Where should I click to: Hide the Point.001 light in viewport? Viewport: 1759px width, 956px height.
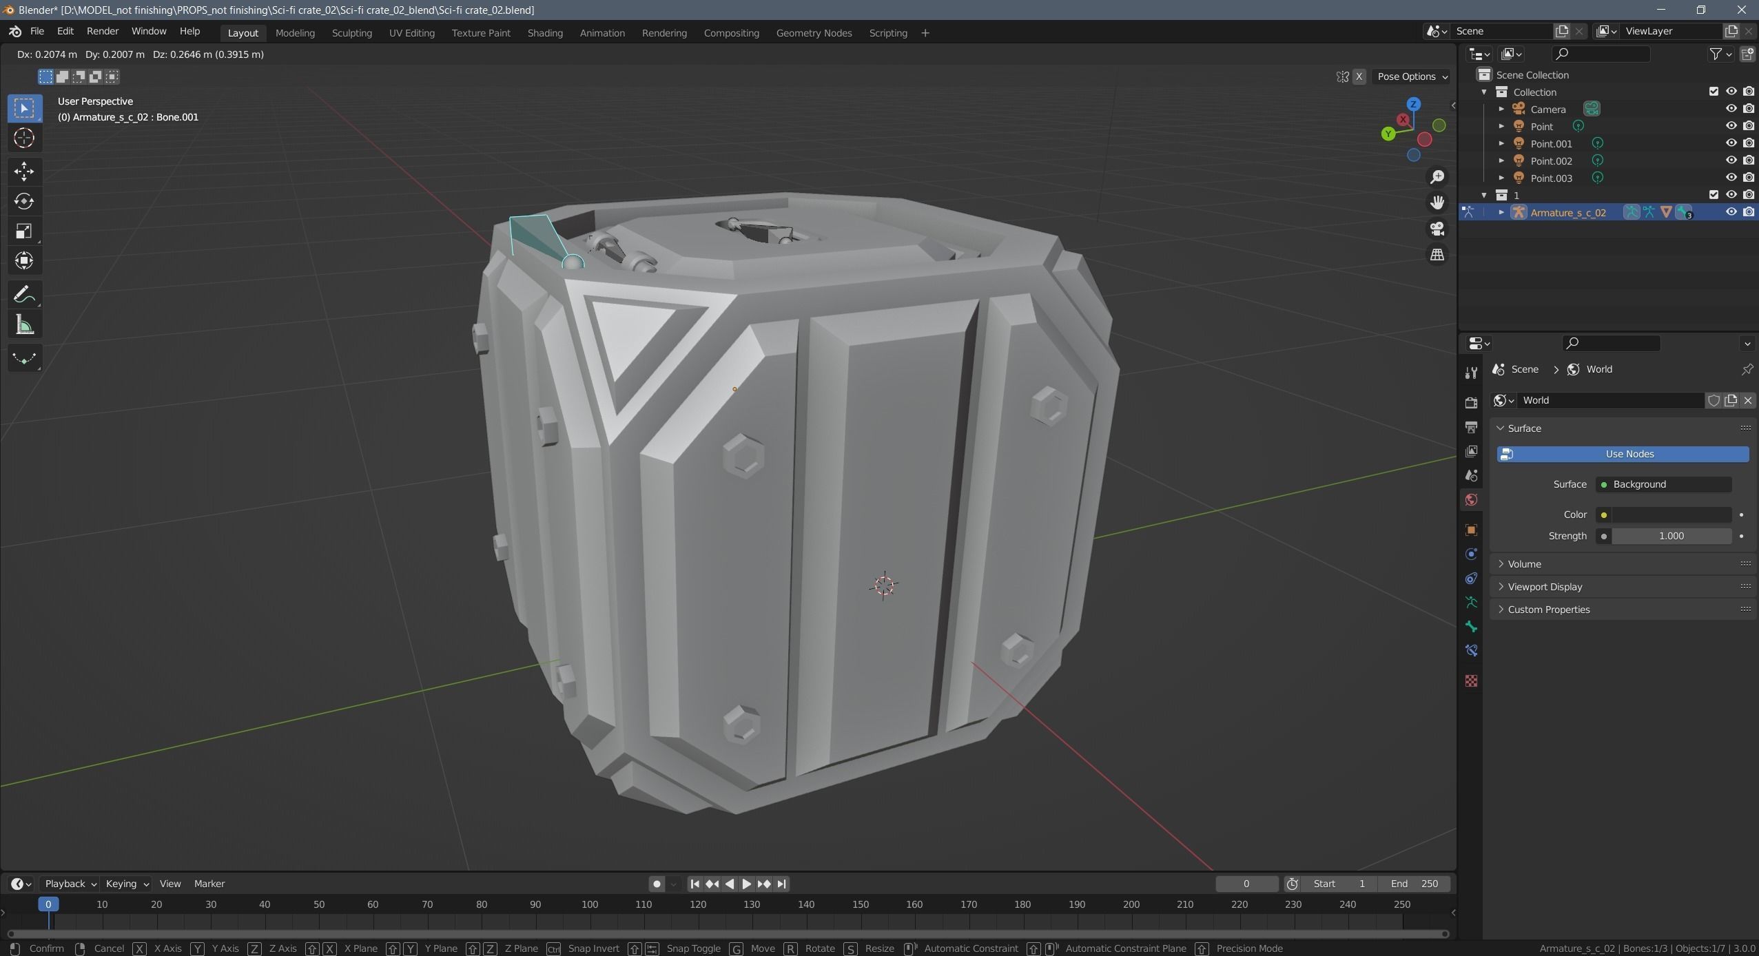[1731, 143]
